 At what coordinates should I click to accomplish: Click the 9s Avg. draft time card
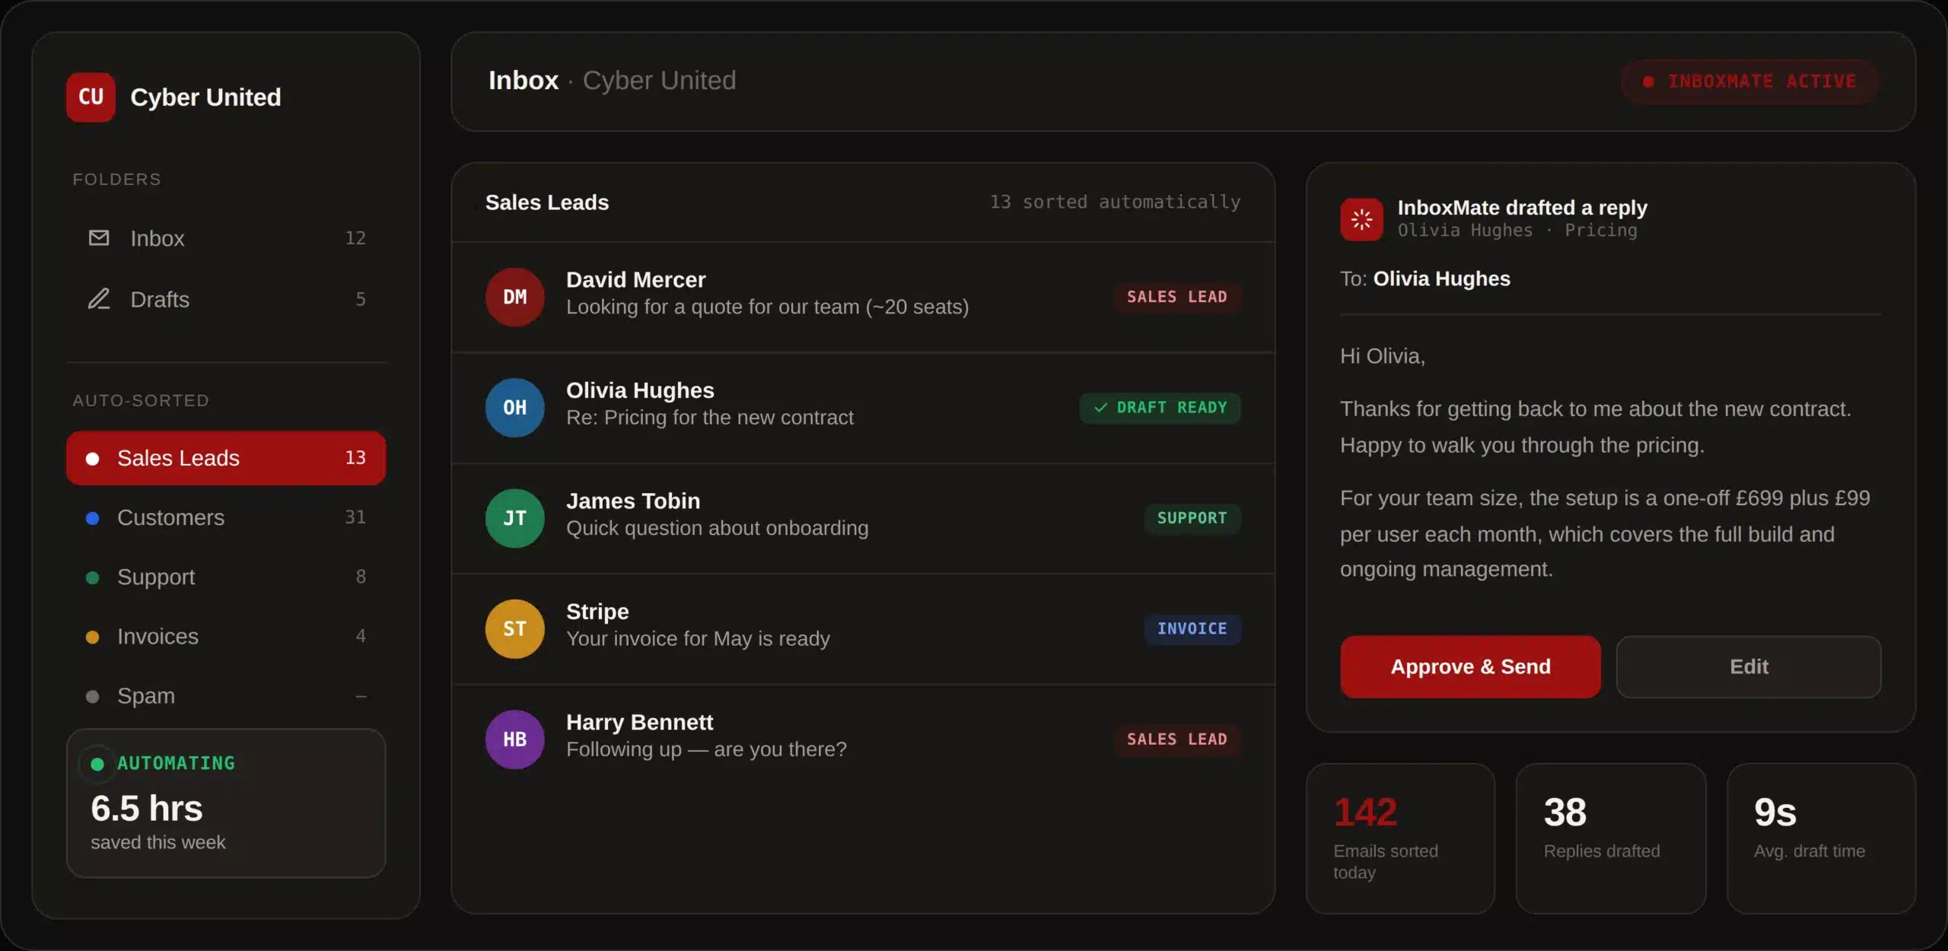(1822, 838)
